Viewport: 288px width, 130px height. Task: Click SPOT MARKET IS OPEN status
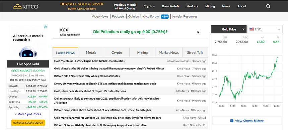pos(28,71)
